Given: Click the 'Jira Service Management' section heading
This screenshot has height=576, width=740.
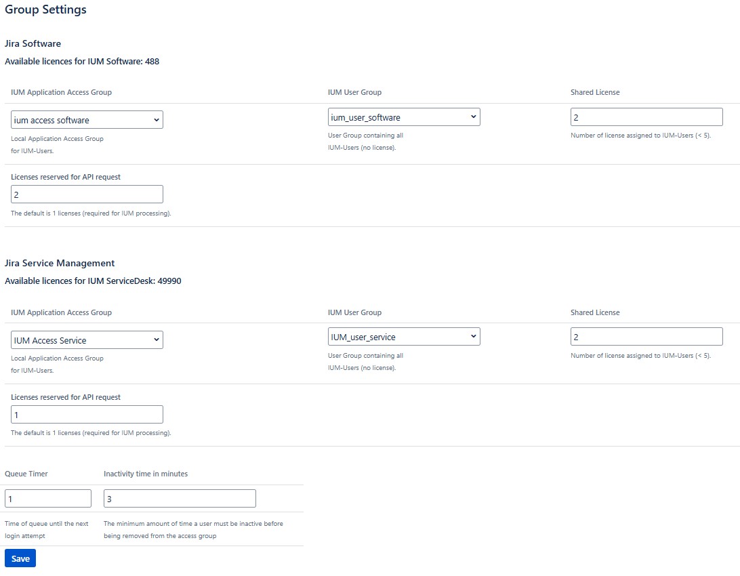Looking at the screenshot, I should [x=60, y=263].
